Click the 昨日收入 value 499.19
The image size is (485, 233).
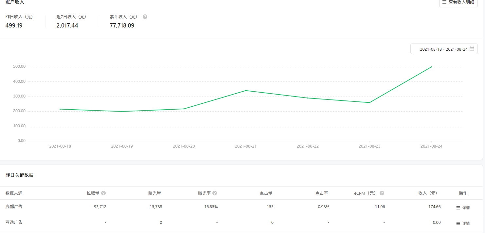tap(14, 26)
